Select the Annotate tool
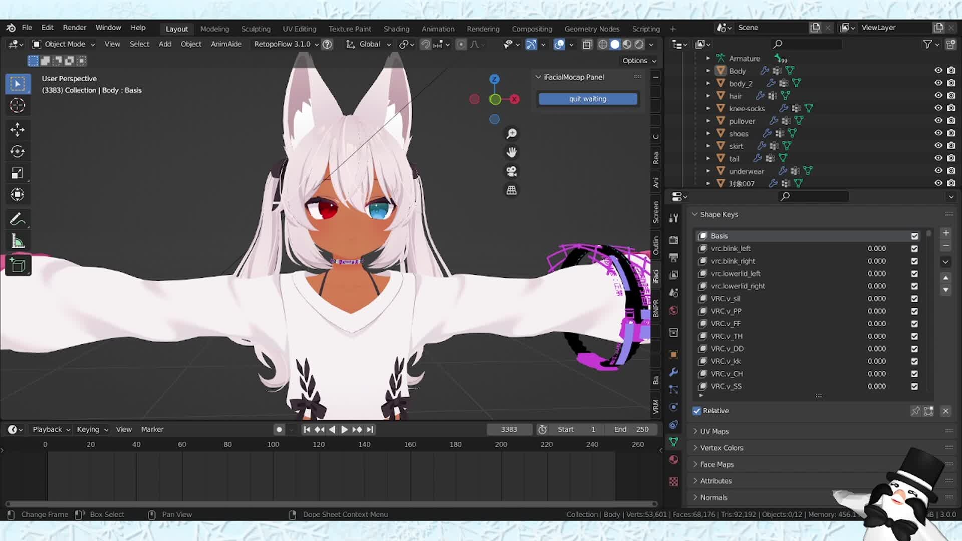Image resolution: width=962 pixels, height=541 pixels. (x=18, y=218)
